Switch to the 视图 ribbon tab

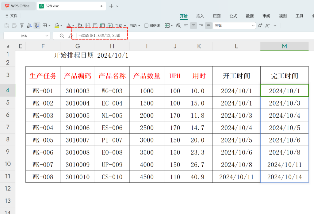(283, 16)
